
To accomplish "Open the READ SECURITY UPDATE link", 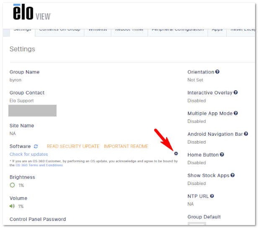I will pyautogui.click(x=73, y=146).
